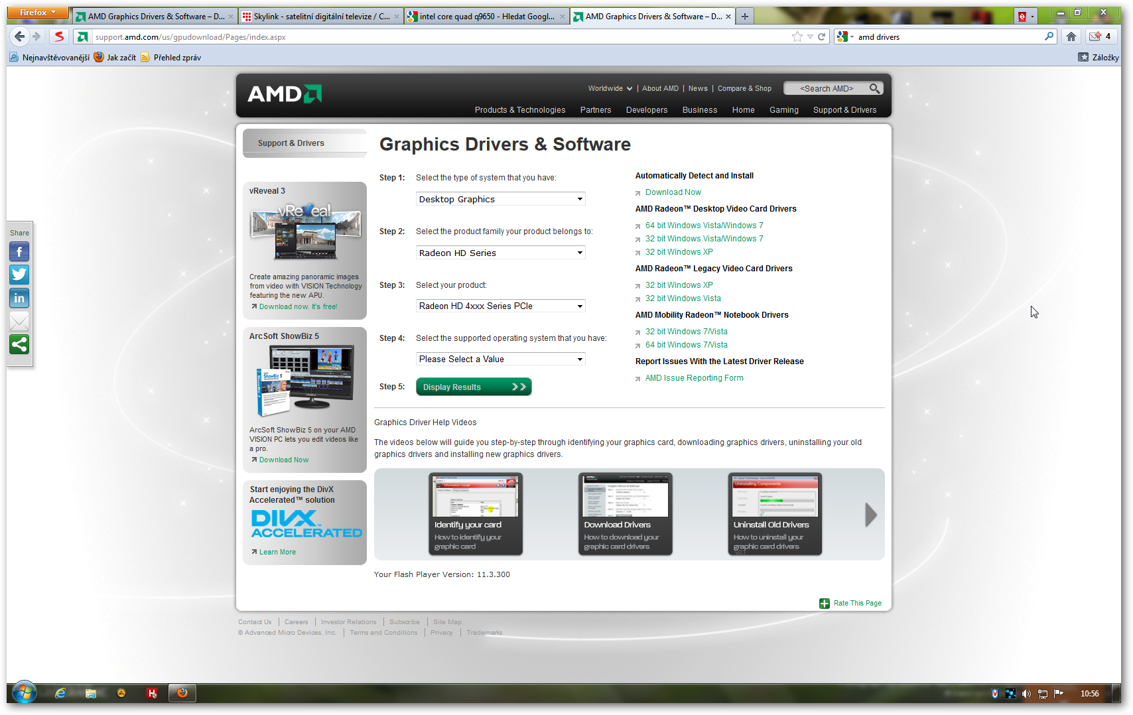Show next help videos with arrow
The image size is (1133, 715).
tap(870, 515)
